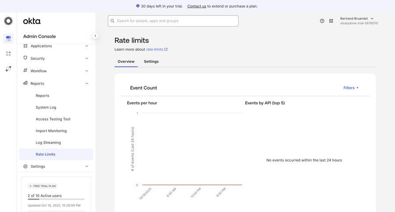Click the Events per hour label
The height and width of the screenshot is (212, 395).
142,103
